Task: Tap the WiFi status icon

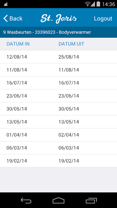Action: [88, 4]
